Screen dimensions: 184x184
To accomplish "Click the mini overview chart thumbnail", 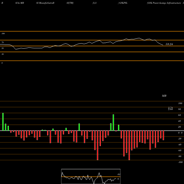I will pos(91,176).
